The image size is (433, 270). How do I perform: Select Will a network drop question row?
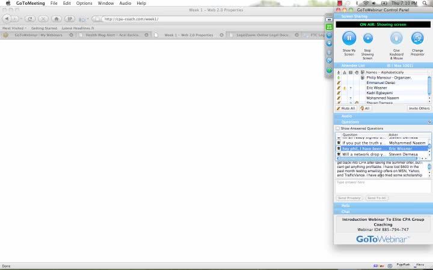pyautogui.click(x=382, y=154)
